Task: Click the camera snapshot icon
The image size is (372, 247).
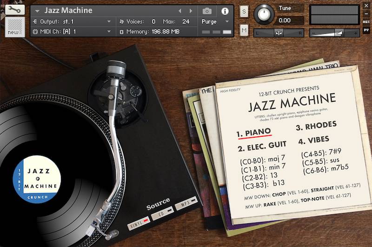Action: click(x=207, y=11)
